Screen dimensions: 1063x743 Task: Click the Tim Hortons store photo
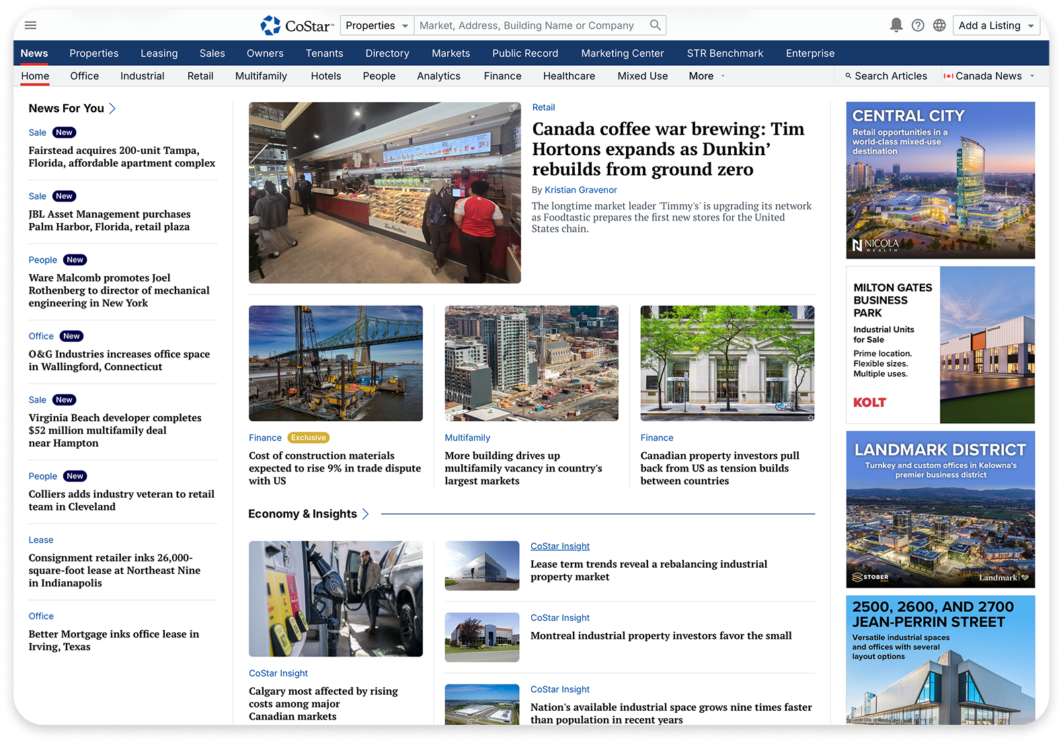(x=385, y=193)
